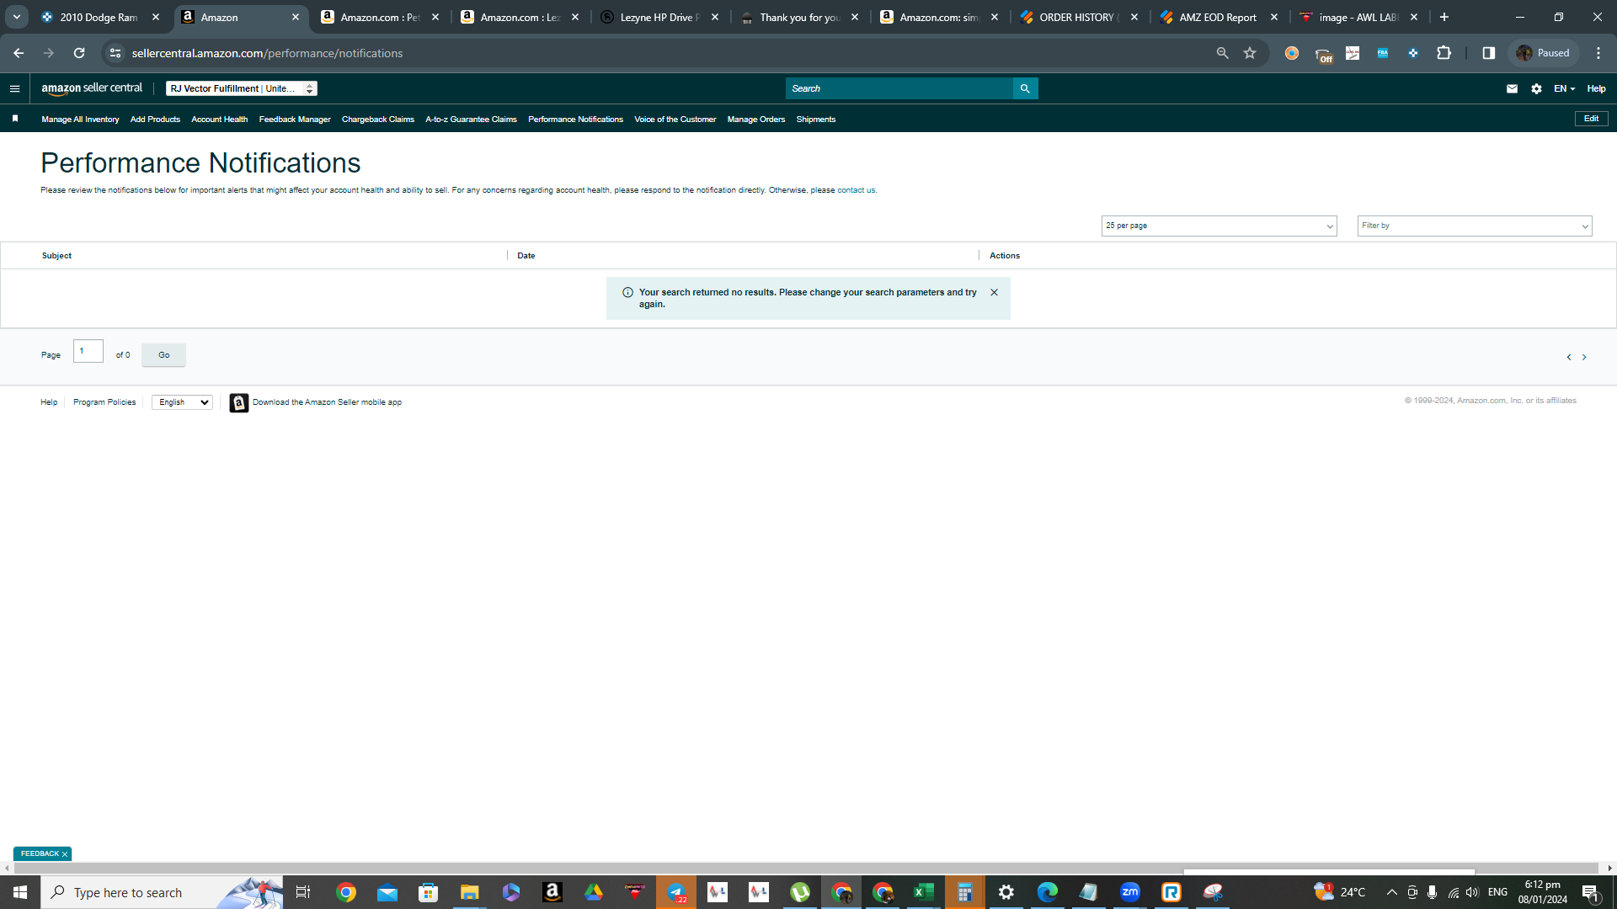Click the Seller Central search magnifier button
The width and height of the screenshot is (1617, 909).
(x=1025, y=88)
